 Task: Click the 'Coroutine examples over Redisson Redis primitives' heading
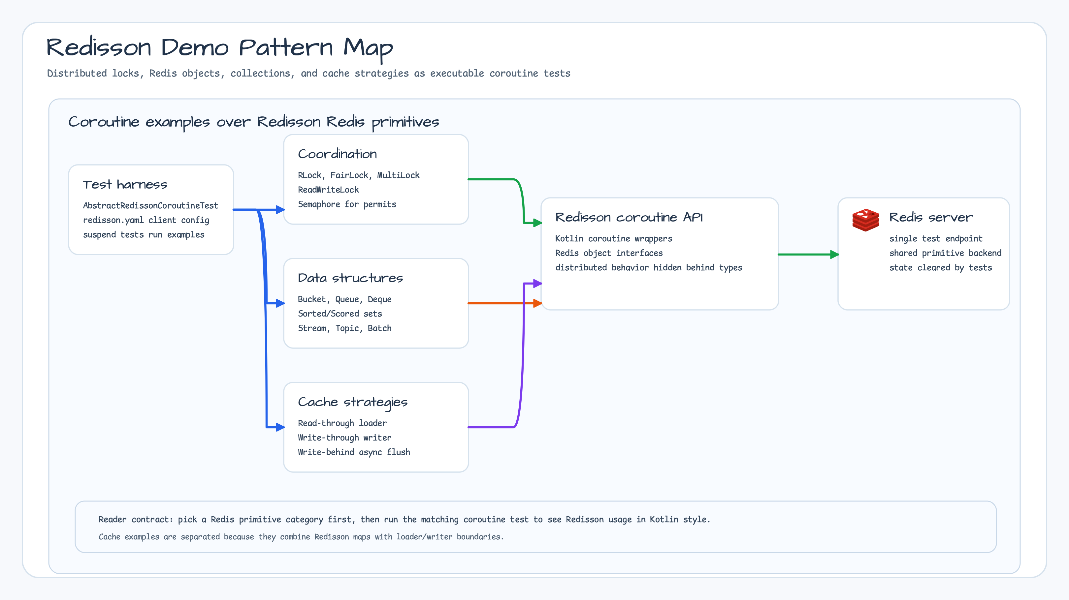[x=253, y=122]
